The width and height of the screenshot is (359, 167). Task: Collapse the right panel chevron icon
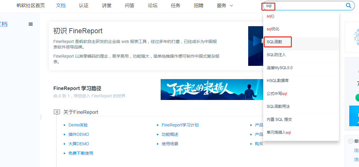click(351, 141)
